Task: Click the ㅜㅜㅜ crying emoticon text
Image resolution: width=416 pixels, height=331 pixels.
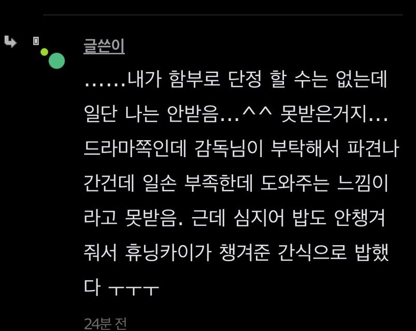Action: pos(134,290)
